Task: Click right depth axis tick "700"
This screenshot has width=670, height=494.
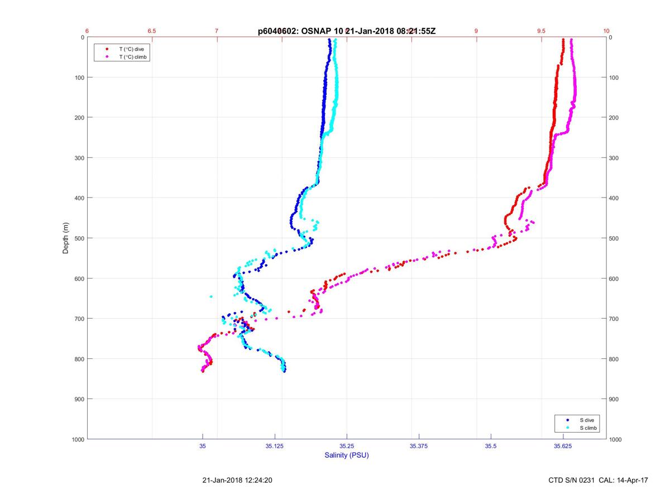Action: 615,319
